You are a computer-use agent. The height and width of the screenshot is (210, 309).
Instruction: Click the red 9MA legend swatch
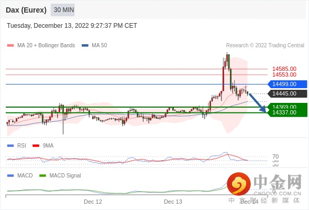tap(36, 146)
